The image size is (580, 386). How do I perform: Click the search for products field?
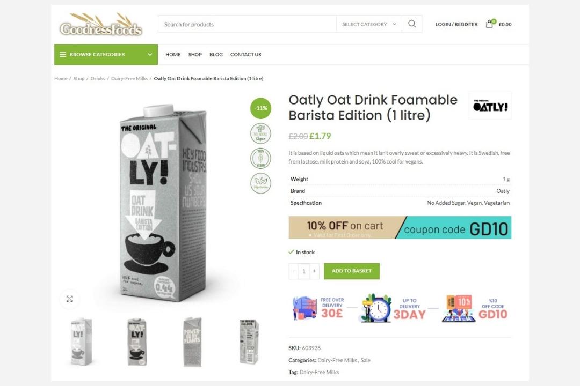247,24
